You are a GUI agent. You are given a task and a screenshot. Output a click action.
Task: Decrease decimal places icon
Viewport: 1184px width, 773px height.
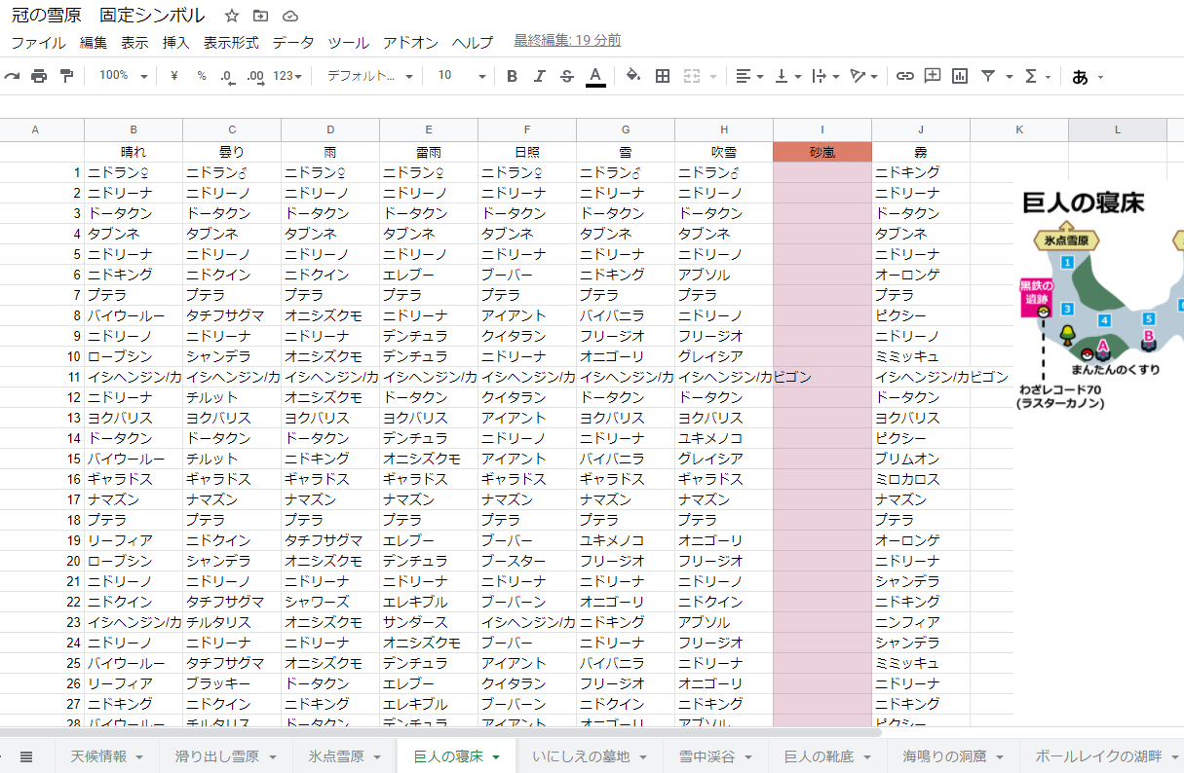pos(228,76)
